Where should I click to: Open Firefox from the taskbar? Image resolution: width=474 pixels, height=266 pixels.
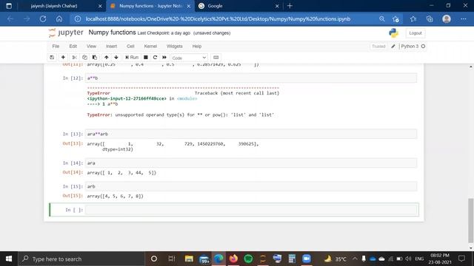click(x=233, y=259)
